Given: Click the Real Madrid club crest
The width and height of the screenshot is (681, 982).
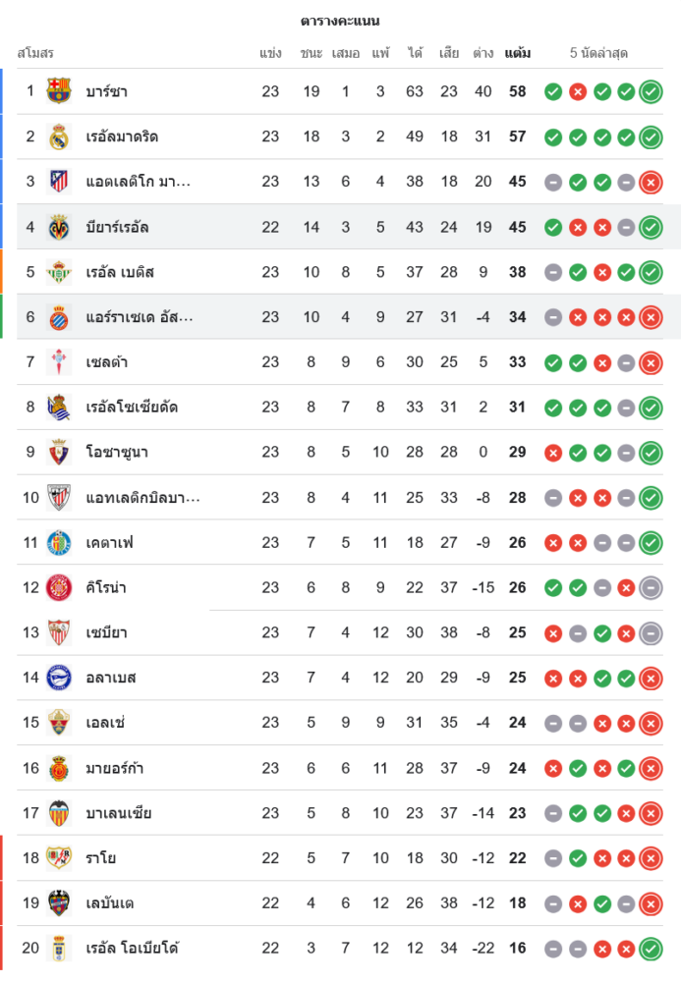Looking at the screenshot, I should click(x=59, y=136).
